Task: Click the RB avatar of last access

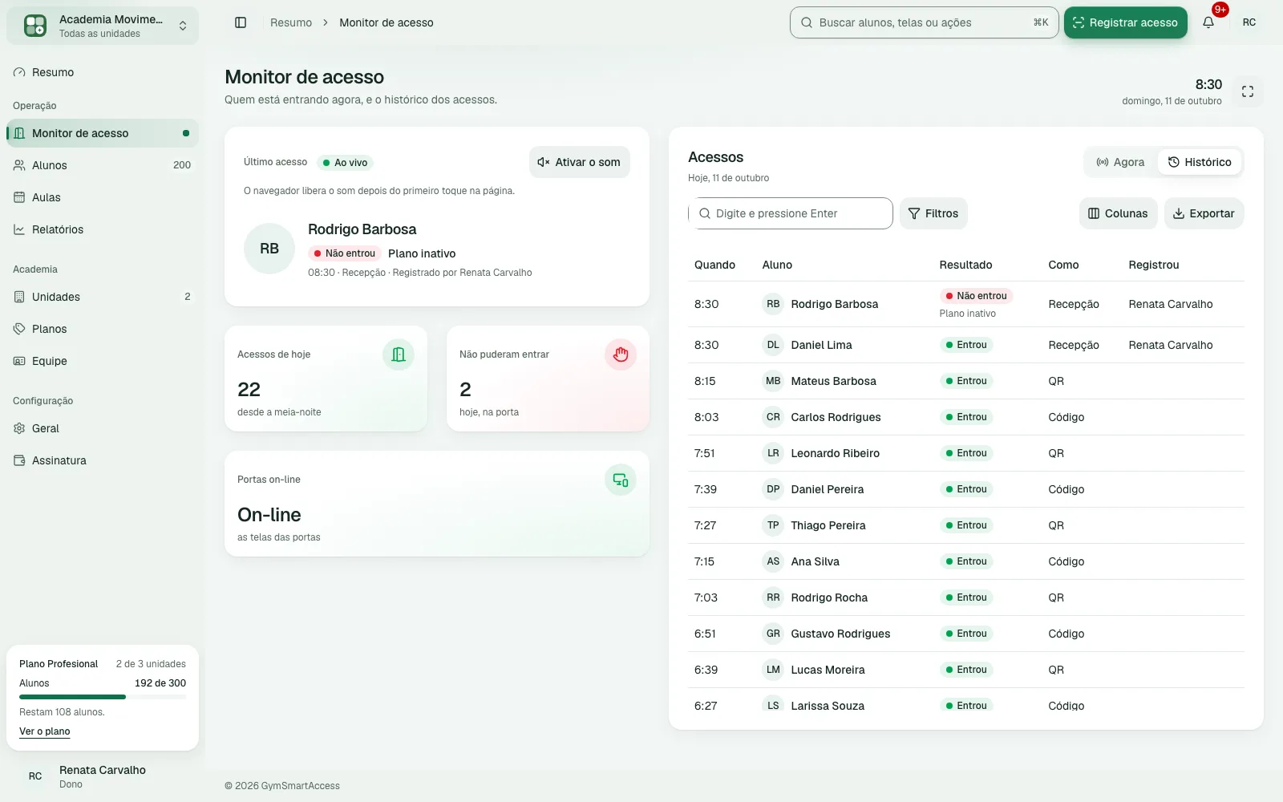Action: click(269, 249)
